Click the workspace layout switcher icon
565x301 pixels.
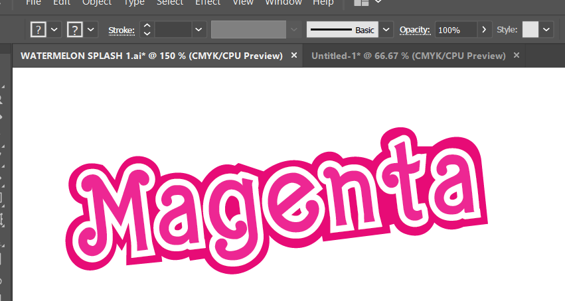coord(361,3)
